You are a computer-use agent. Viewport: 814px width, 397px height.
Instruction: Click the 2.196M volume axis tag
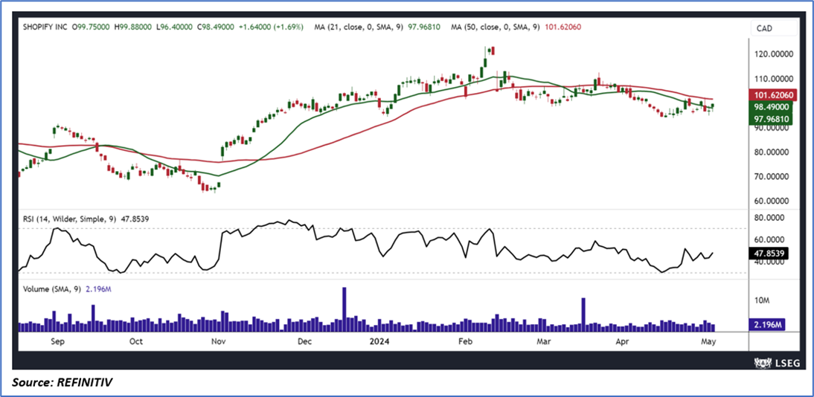point(766,326)
